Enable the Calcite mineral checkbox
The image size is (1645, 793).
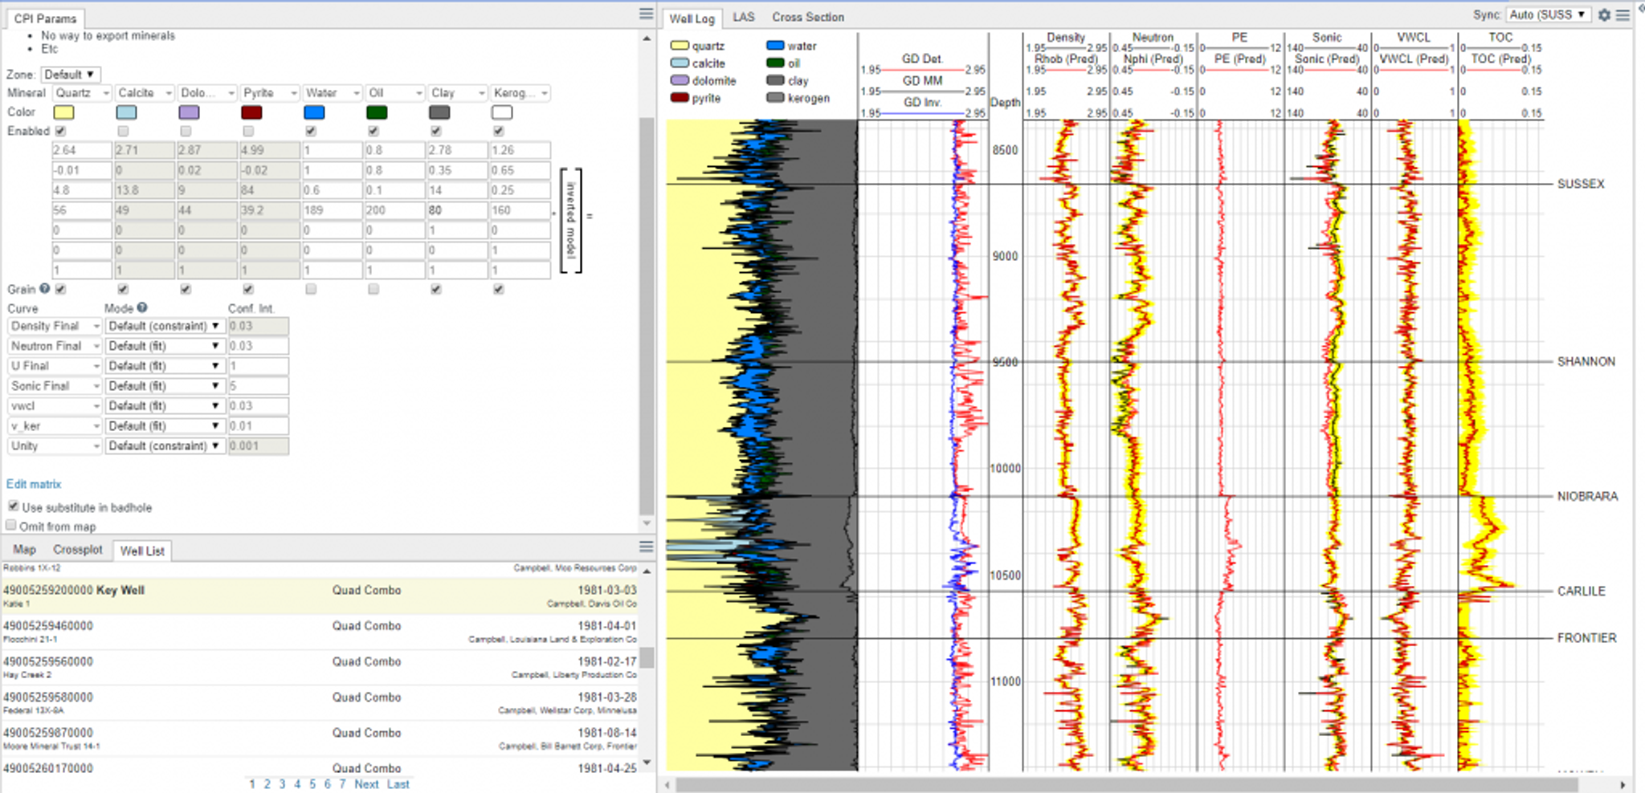tap(123, 131)
